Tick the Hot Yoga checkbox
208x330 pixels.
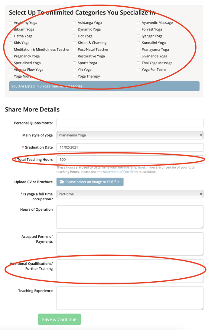[x=74, y=36]
